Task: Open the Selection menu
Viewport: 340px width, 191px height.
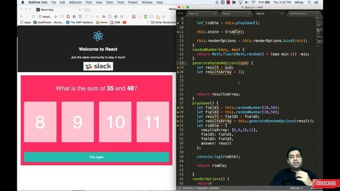Action: [75, 2]
